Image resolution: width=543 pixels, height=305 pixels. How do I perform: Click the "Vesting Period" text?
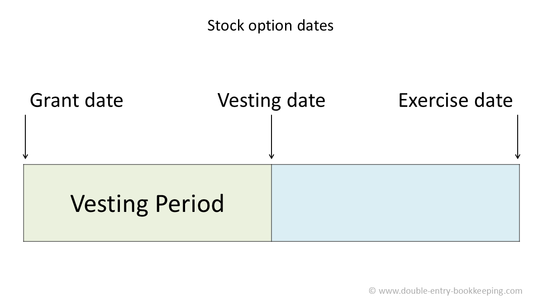147,203
